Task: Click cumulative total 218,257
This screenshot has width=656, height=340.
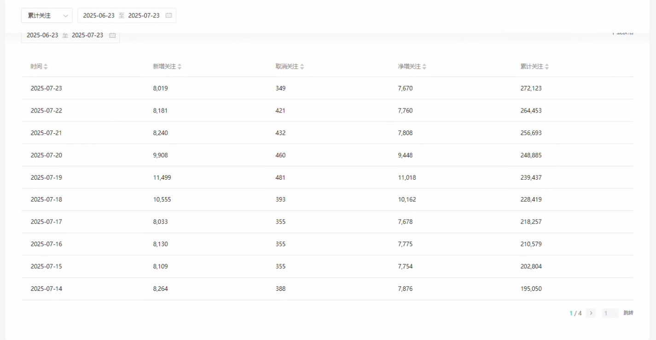Action: click(x=531, y=222)
